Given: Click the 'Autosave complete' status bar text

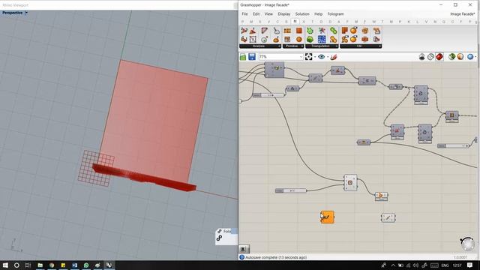Looking at the screenshot, I should click(276, 257).
